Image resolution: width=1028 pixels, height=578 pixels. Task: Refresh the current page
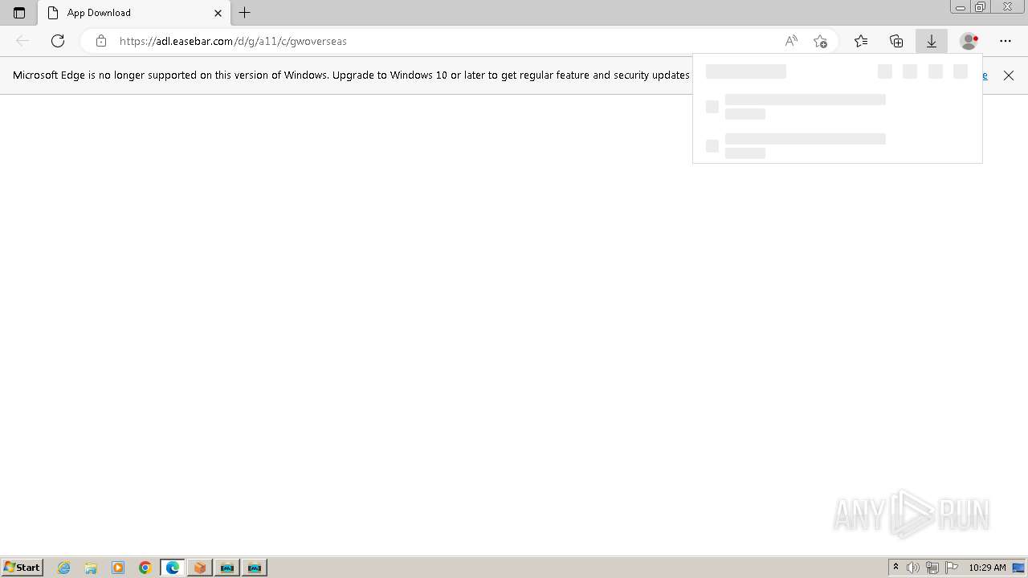point(58,41)
